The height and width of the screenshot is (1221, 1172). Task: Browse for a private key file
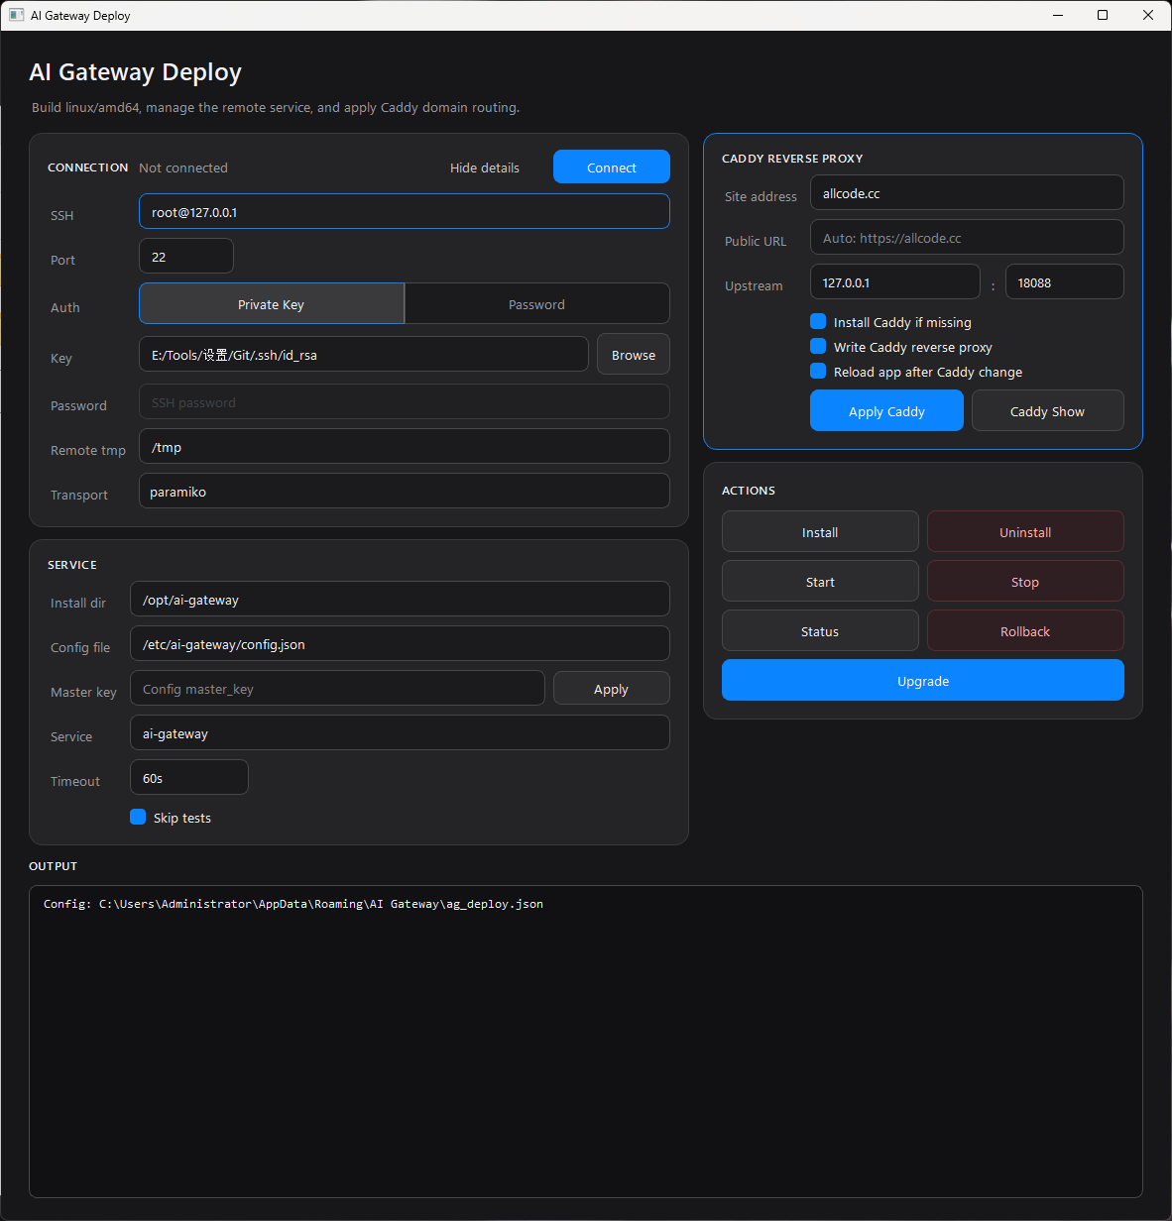(x=634, y=354)
